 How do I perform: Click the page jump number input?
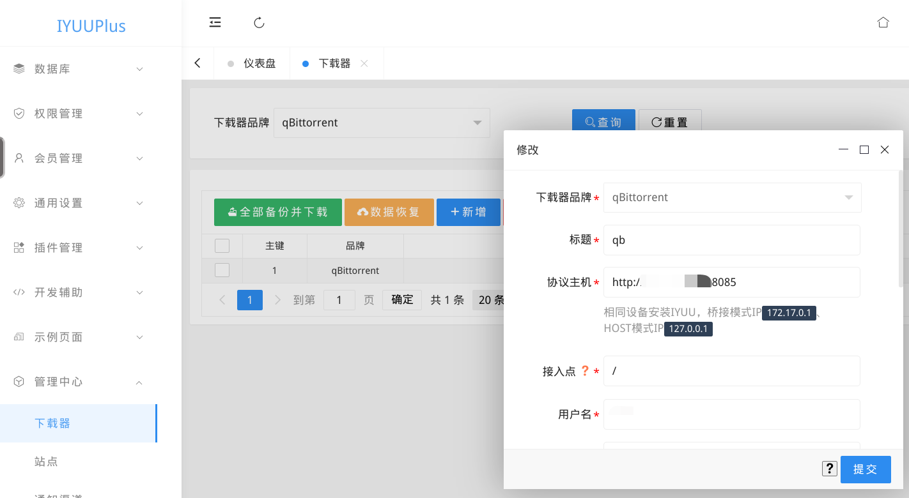click(x=339, y=300)
